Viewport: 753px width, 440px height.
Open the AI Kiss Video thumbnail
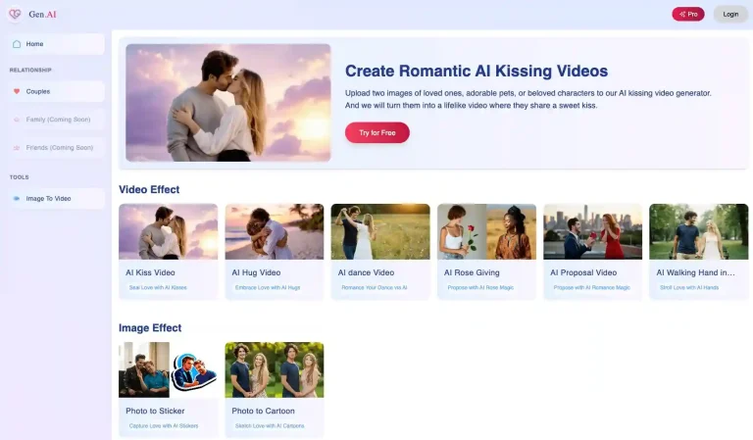click(x=168, y=231)
